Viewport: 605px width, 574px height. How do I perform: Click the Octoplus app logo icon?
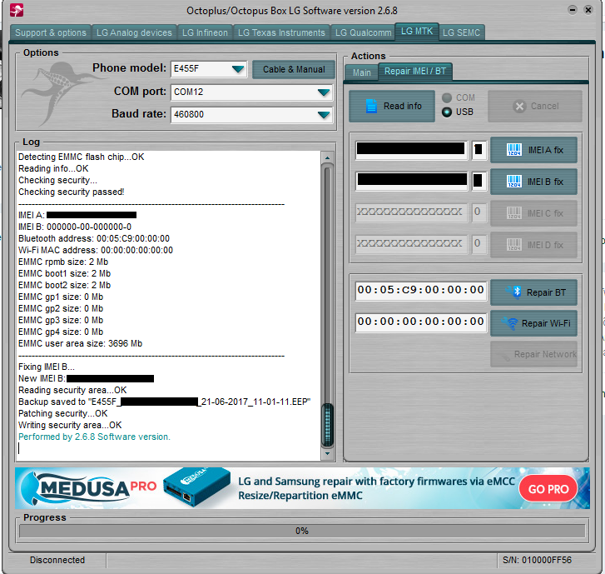coord(17,10)
